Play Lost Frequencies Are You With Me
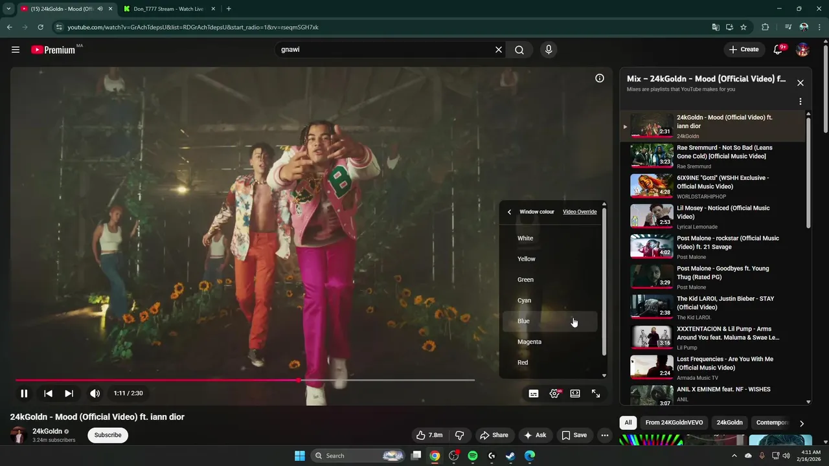The height and width of the screenshot is (466, 829). coord(712,368)
